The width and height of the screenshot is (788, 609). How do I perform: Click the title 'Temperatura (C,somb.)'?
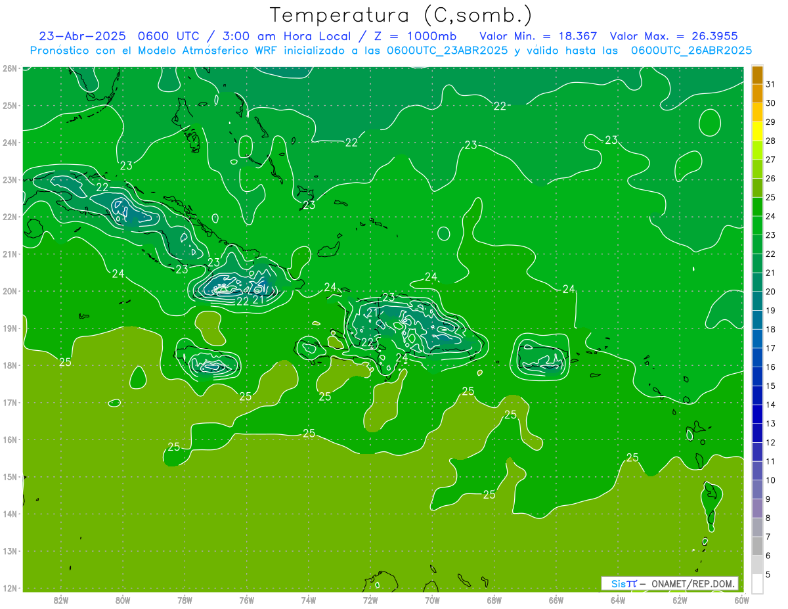(x=401, y=15)
